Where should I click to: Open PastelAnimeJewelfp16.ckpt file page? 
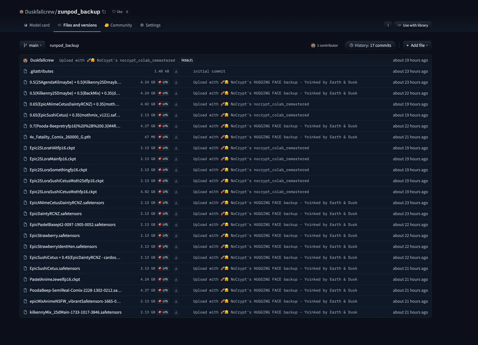tap(55, 279)
